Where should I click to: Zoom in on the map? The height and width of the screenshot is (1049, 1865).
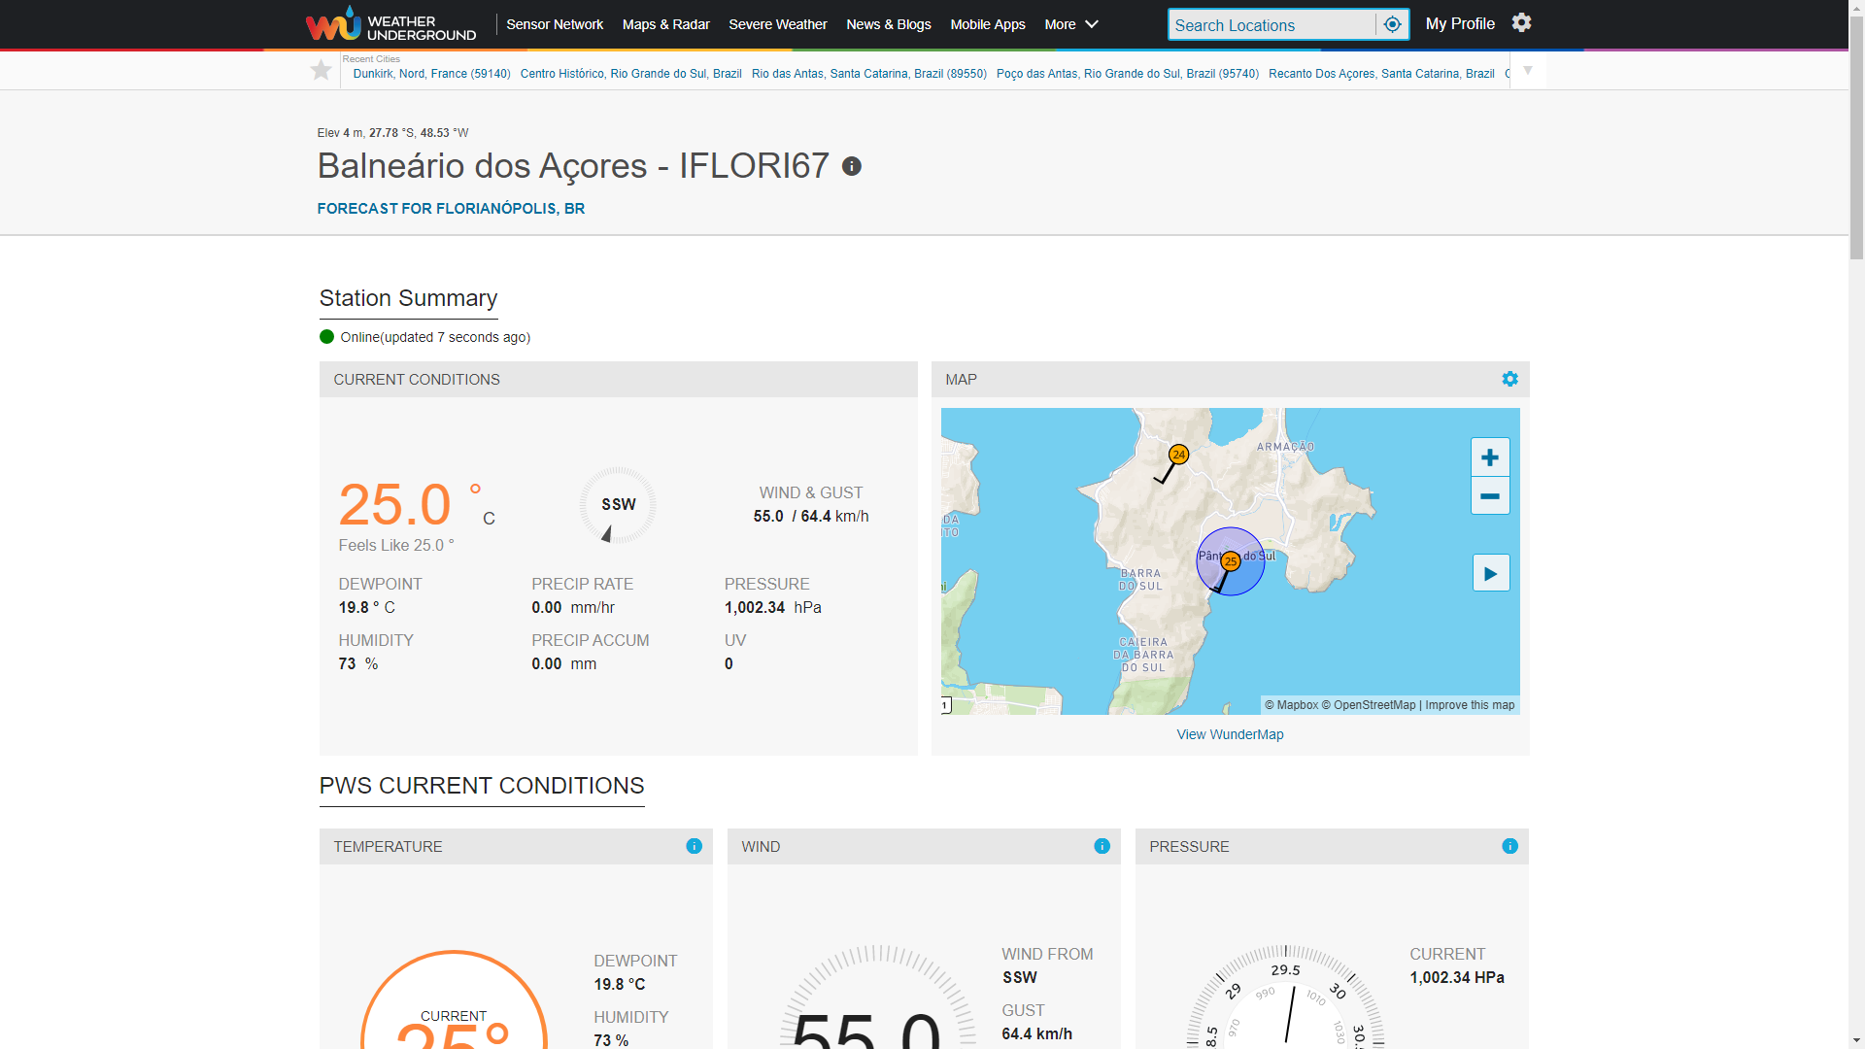1490,457
